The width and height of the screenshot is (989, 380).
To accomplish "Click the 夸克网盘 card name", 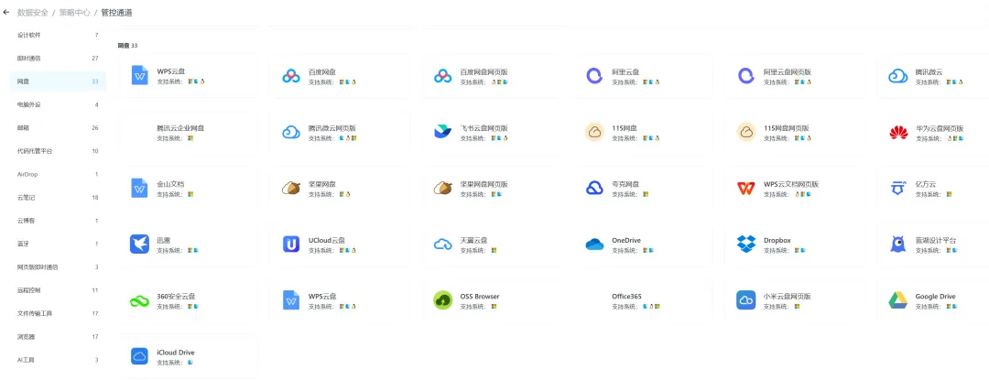I will coord(625,184).
